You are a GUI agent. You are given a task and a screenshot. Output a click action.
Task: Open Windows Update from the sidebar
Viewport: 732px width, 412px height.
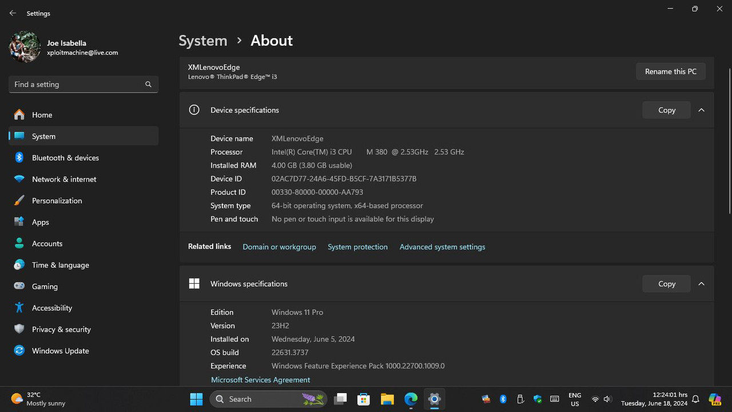click(x=60, y=350)
